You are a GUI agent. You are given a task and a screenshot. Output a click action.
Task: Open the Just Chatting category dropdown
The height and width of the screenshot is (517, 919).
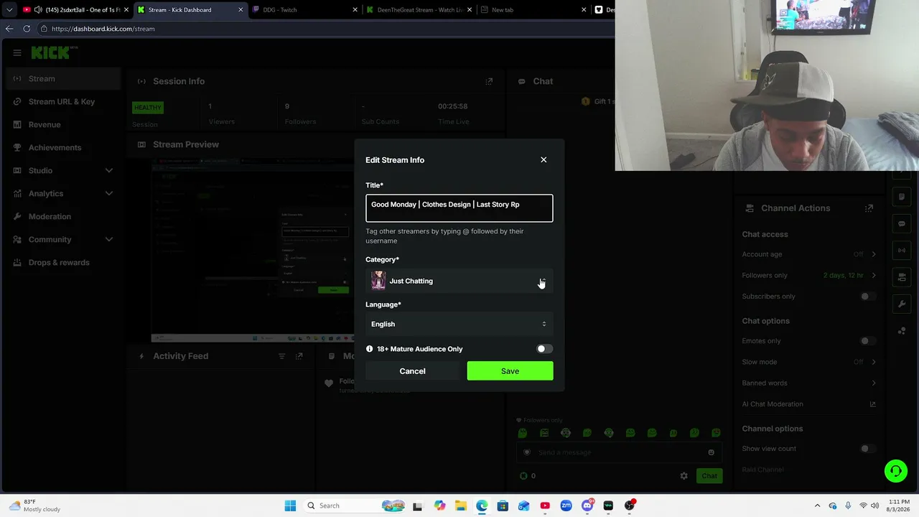click(x=459, y=281)
